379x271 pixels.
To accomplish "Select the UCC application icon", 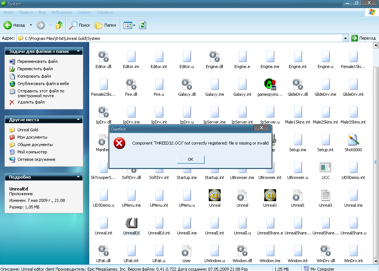I will pos(325,168).
